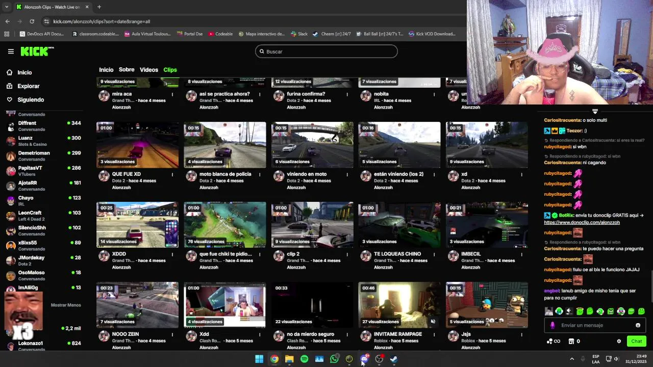Open options menu for 'IMBECIL' clip
653x367 pixels.
click(x=521, y=254)
